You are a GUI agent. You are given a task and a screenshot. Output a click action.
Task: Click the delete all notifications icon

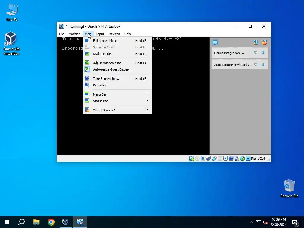264,42
